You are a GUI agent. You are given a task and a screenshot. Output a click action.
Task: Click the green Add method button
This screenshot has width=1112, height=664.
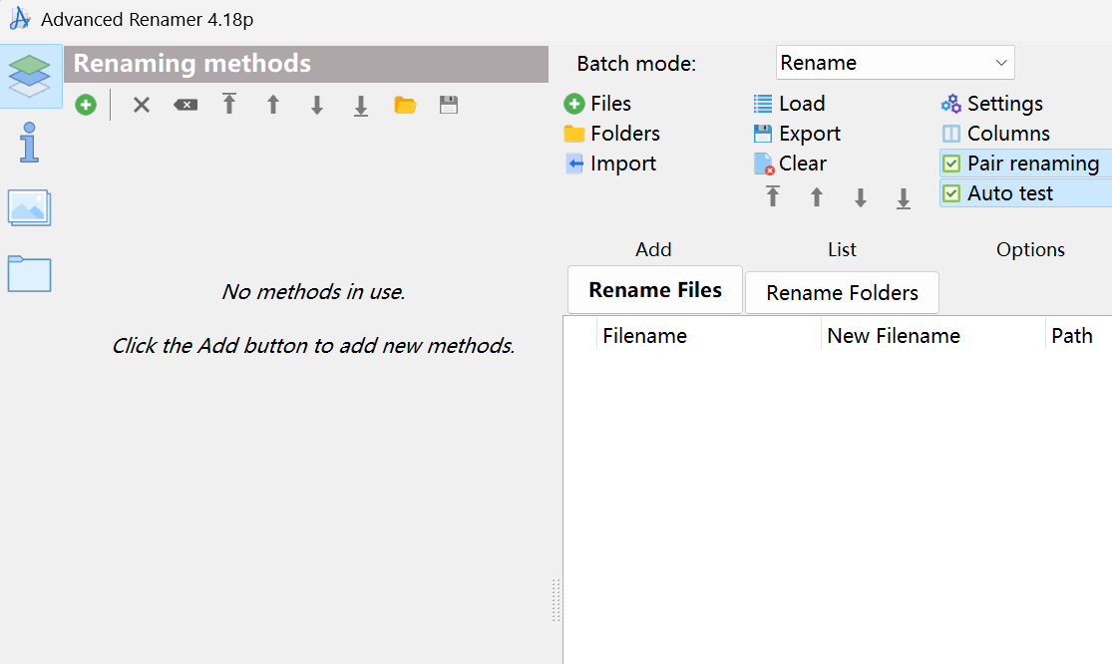click(85, 104)
